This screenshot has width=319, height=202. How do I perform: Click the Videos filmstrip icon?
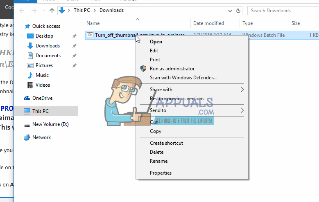point(30,85)
